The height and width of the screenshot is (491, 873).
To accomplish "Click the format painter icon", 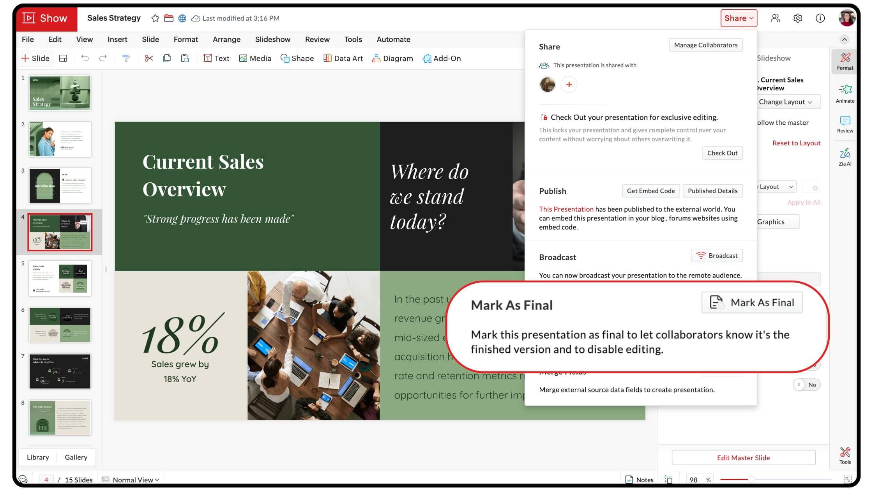I will click(126, 58).
